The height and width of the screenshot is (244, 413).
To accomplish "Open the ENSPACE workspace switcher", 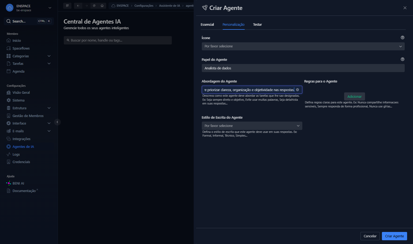I will (x=29, y=8).
